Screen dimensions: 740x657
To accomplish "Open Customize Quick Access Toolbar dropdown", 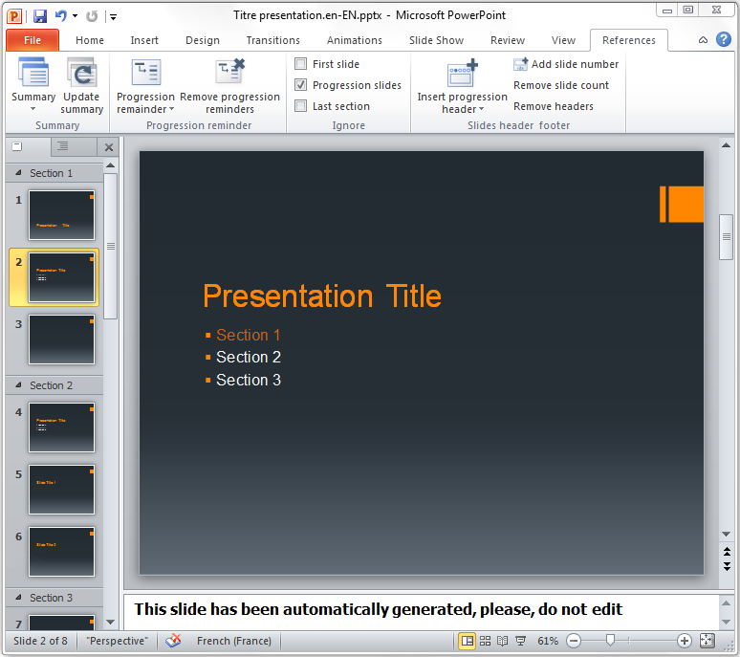I will [x=113, y=17].
